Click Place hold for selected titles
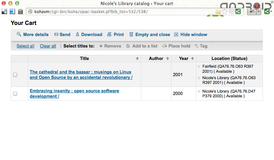This screenshot has width=274, height=160. tap(176, 46)
